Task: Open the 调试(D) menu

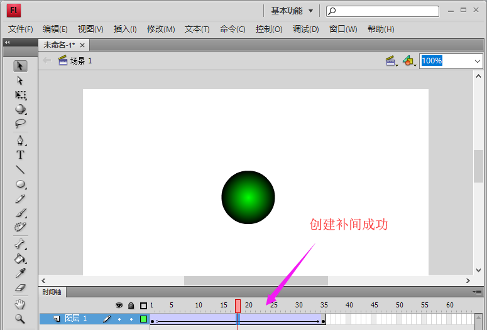Action: (305, 29)
